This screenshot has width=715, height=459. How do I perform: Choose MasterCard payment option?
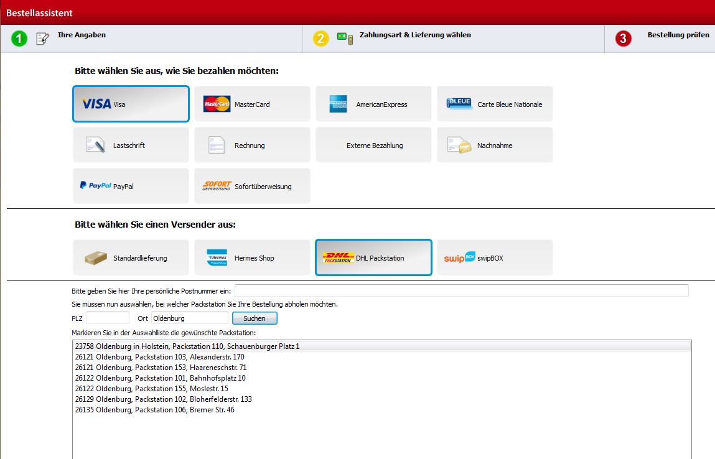click(x=252, y=104)
